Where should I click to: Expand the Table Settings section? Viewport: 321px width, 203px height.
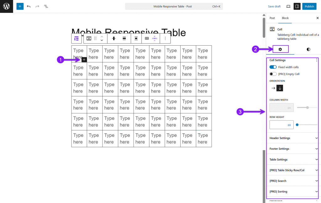(x=293, y=160)
